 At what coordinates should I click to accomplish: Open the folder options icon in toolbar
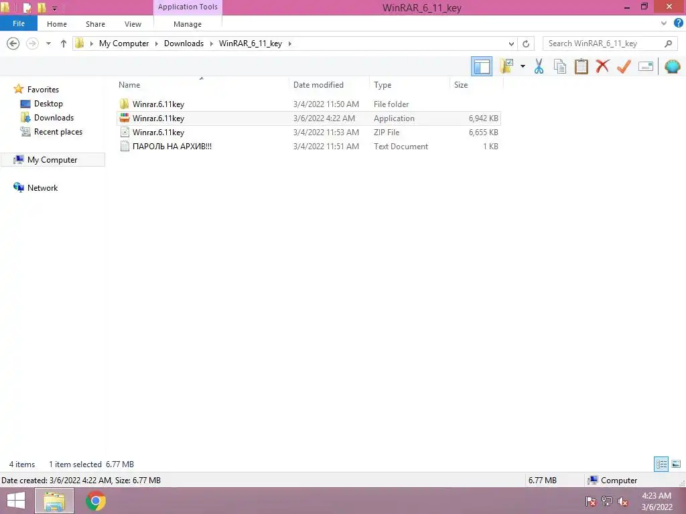pyautogui.click(x=506, y=66)
